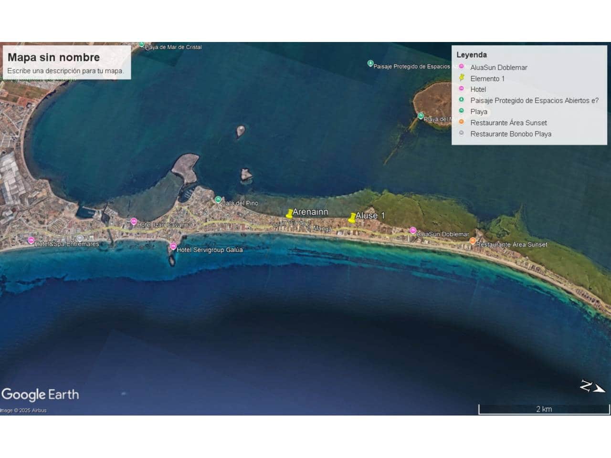Open the pink Hotel Izan Cavanna marker
The width and height of the screenshot is (611, 458).
(x=134, y=222)
